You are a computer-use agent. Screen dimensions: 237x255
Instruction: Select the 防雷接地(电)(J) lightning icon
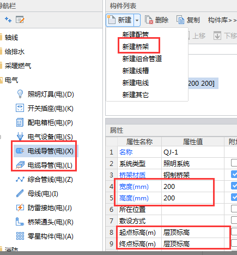click(20, 207)
